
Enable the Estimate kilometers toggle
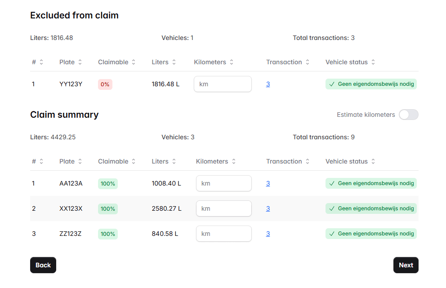(408, 115)
